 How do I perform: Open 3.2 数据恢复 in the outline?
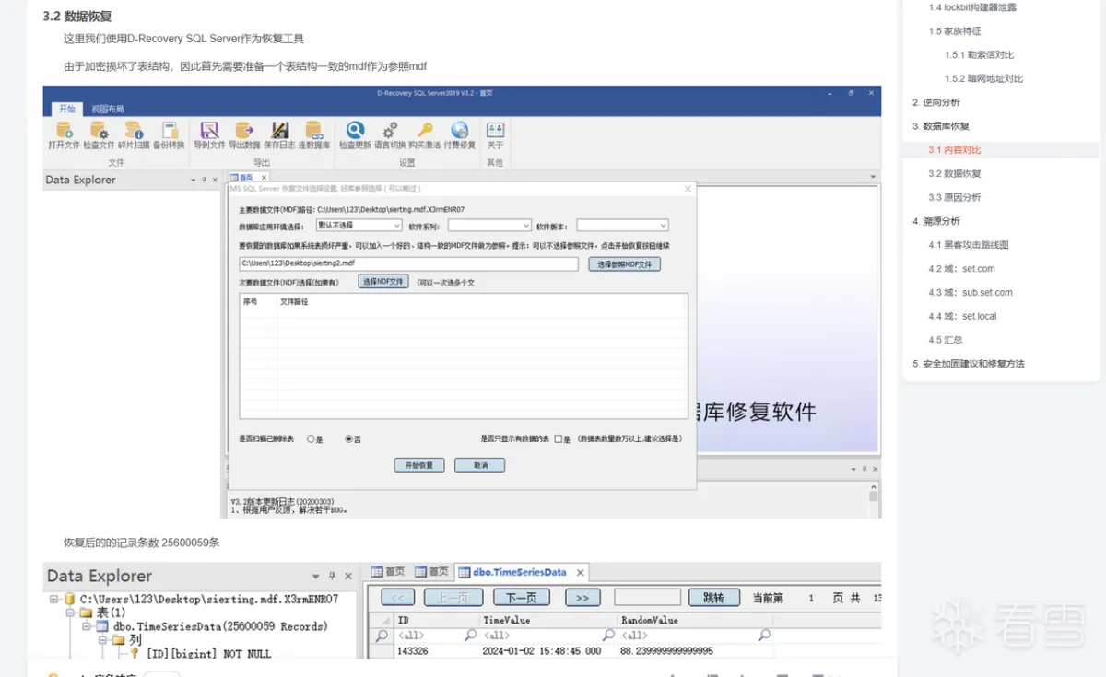955,173
